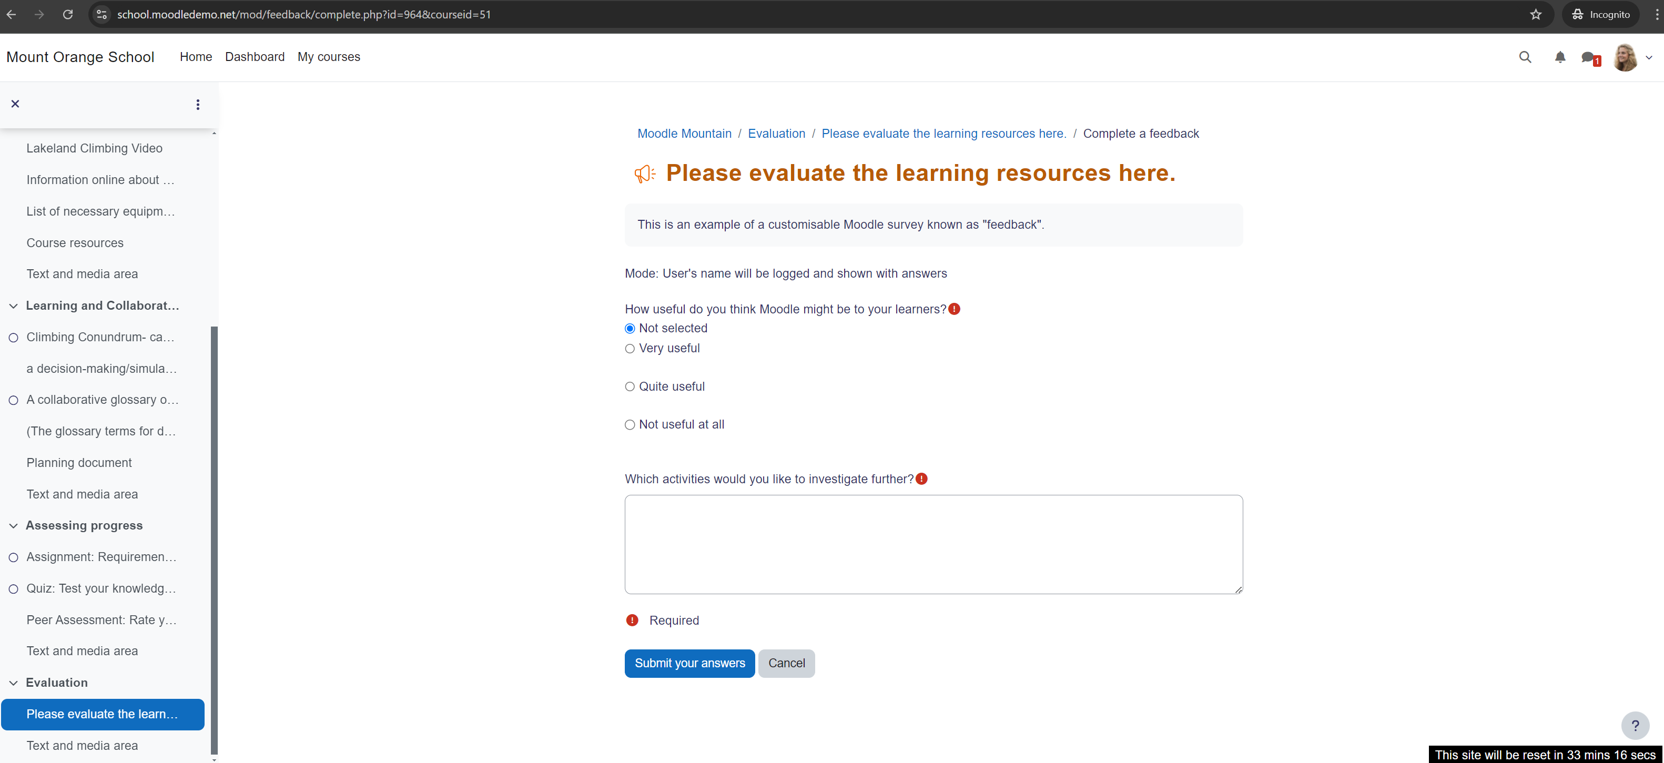This screenshot has width=1664, height=763.
Task: Click the Evaluation section title in index
Action: pos(57,683)
